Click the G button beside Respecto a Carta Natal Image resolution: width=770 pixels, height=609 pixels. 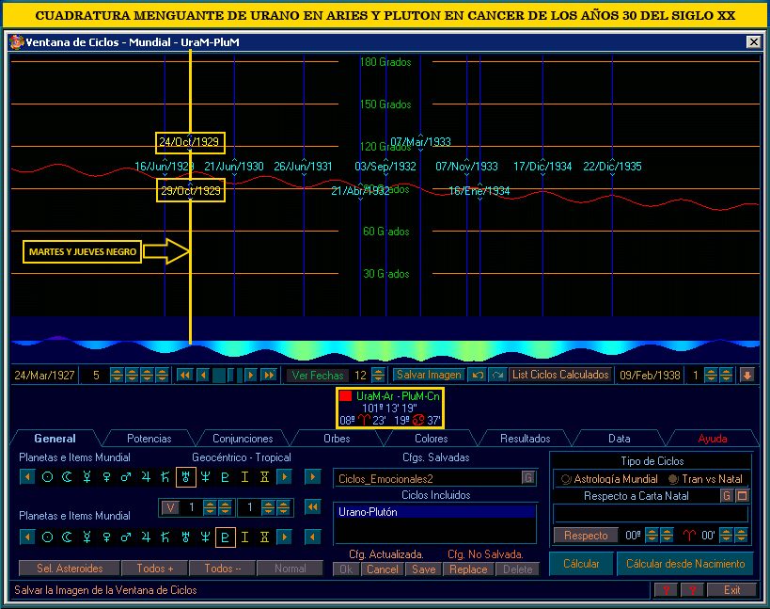coord(727,495)
